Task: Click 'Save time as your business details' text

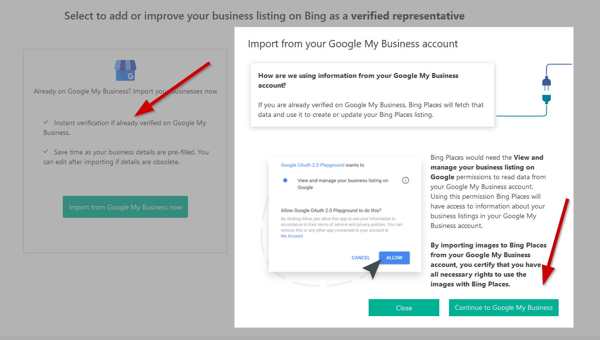Action: click(126, 157)
